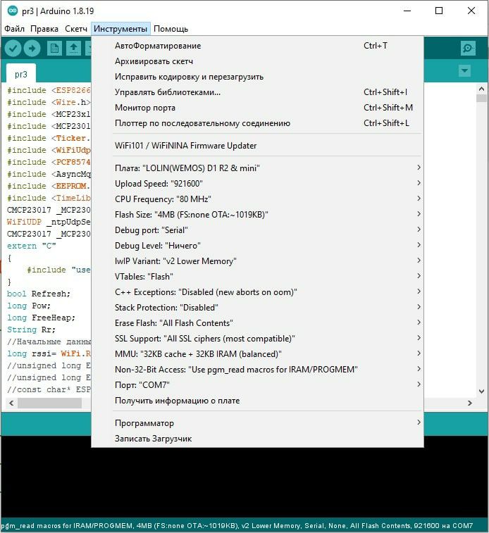489x533 pixels.
Task: Click the horizontal scrollbar thumb
Action: 49,403
